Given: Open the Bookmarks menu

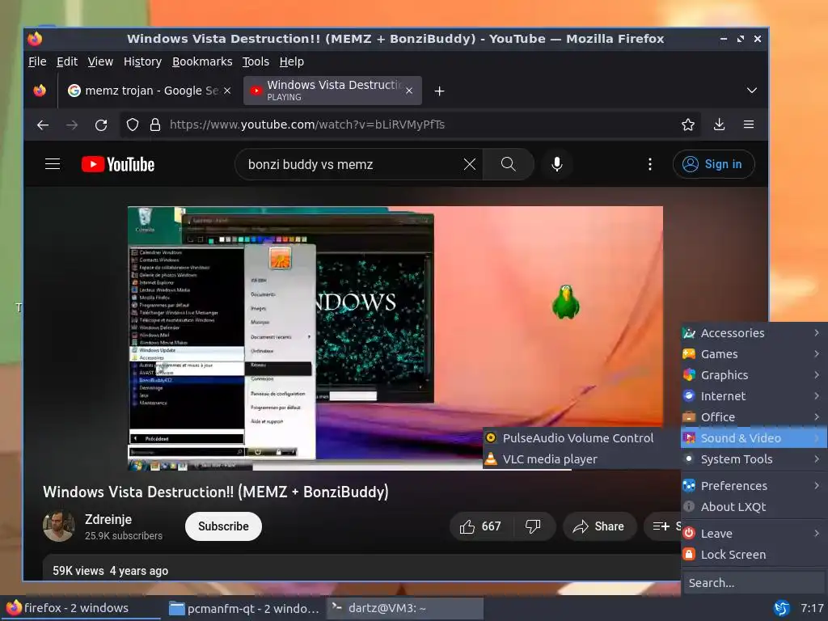Looking at the screenshot, I should point(202,61).
